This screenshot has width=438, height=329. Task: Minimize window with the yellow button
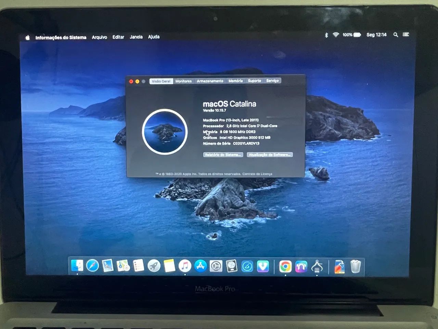click(137, 81)
